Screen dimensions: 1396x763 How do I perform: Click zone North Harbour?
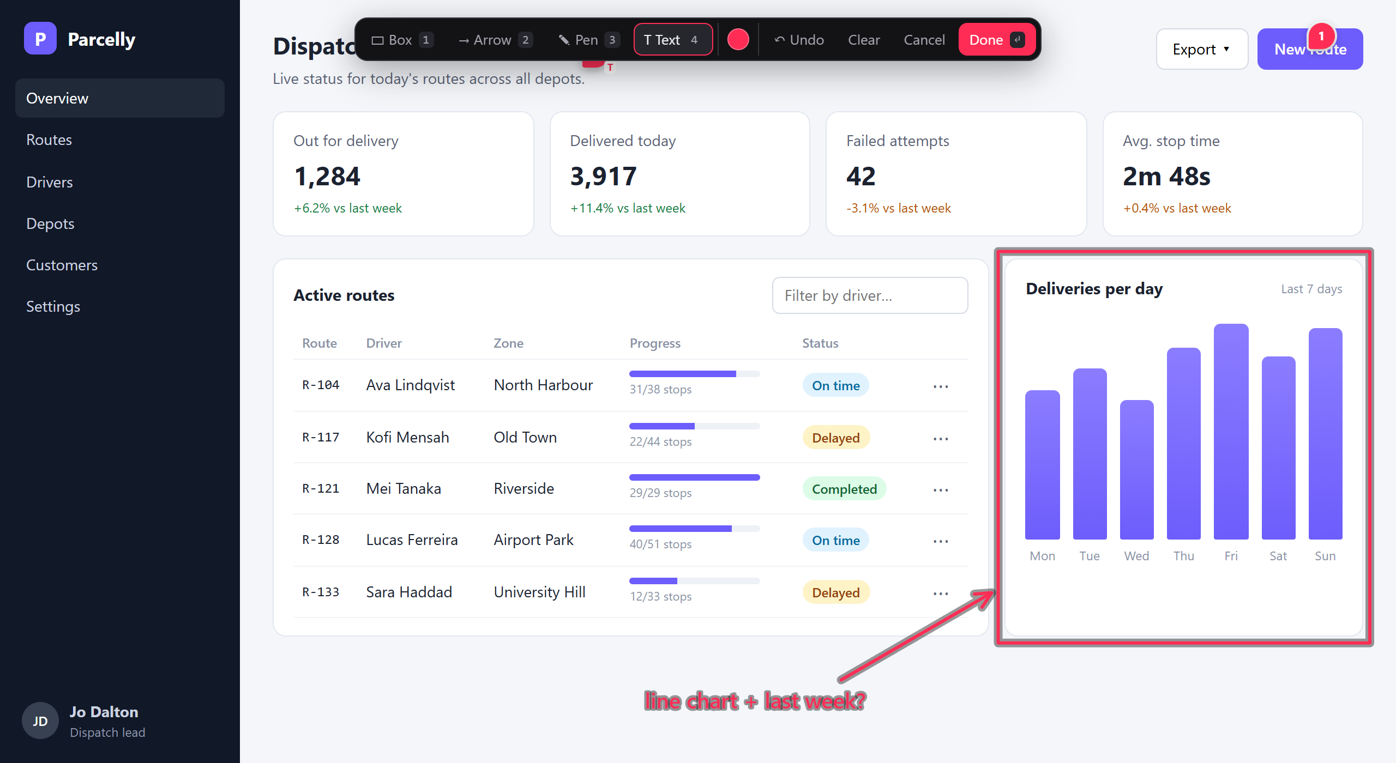[543, 385]
